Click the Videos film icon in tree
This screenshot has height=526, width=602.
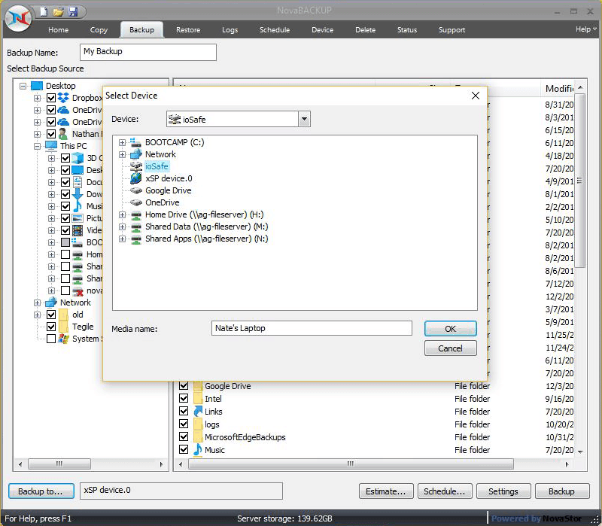[x=78, y=230]
